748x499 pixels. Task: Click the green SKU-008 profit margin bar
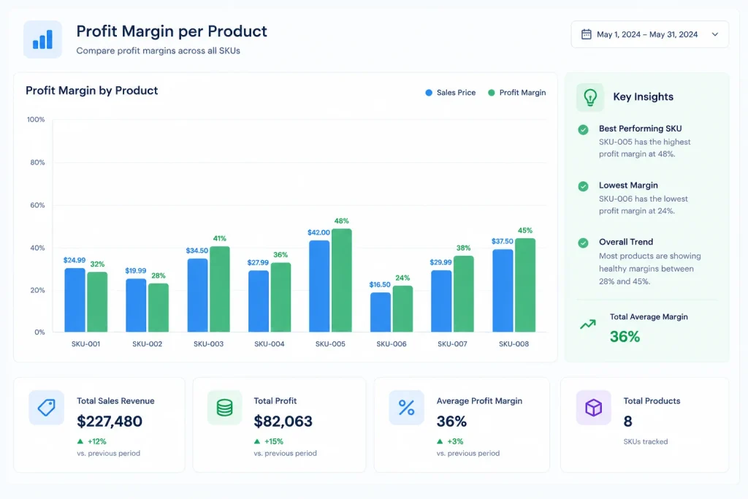pyautogui.click(x=525, y=285)
